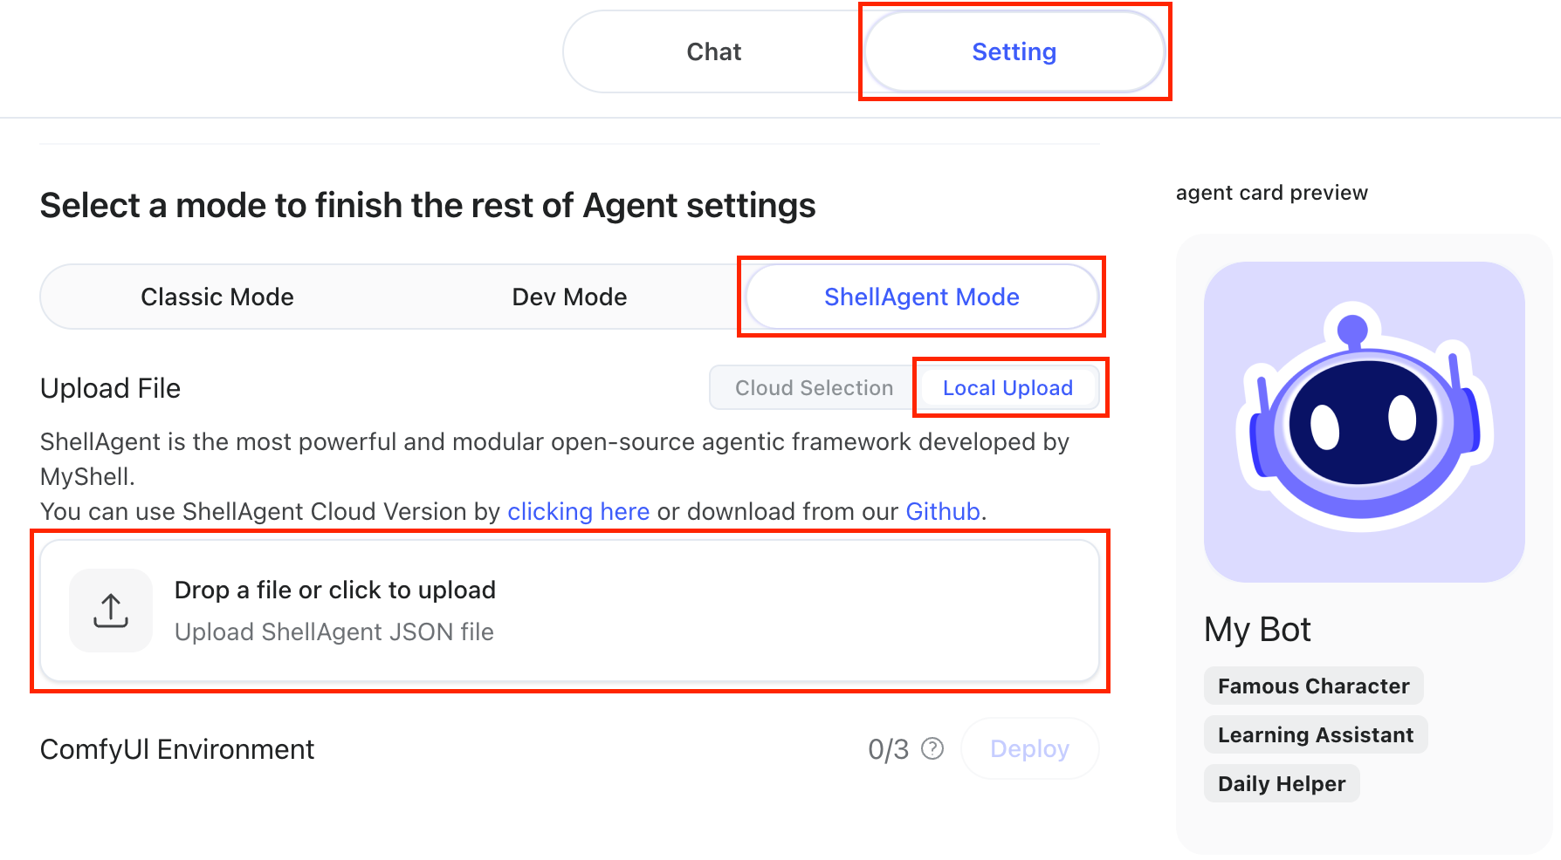The image size is (1561, 860).
Task: Click the robot avatar image
Action: (1364, 422)
